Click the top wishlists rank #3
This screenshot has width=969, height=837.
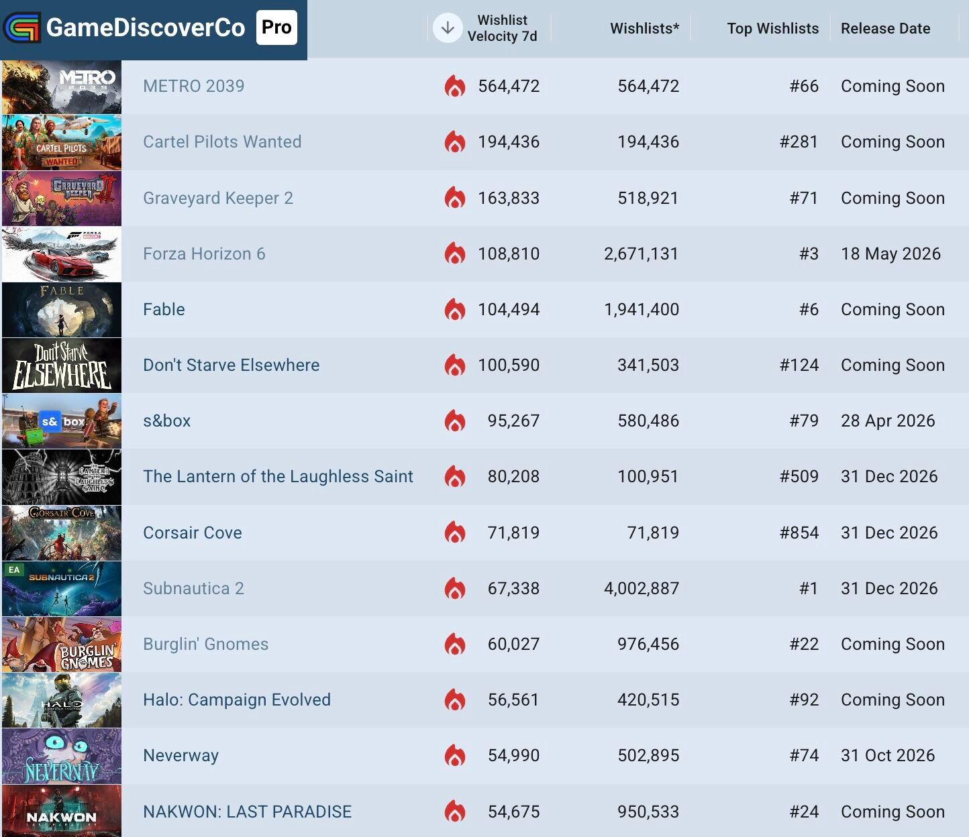tap(809, 254)
